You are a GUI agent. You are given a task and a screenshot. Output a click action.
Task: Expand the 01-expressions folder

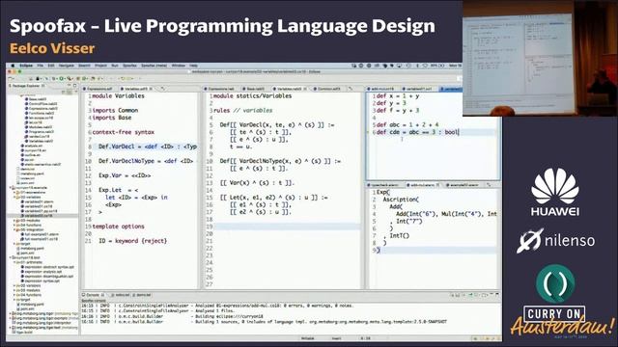[x=14, y=193]
